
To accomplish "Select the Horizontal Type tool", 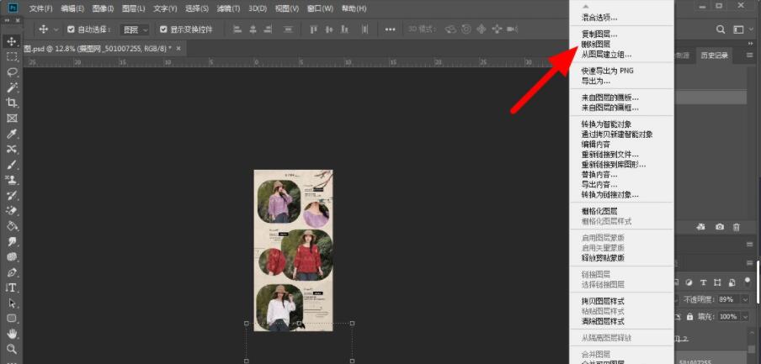I will click(12, 288).
